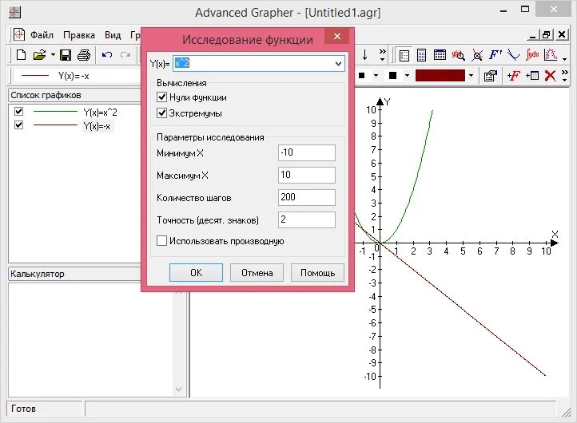This screenshot has width=577, height=423.
Task: Click the Максимум X input field
Action: [307, 175]
